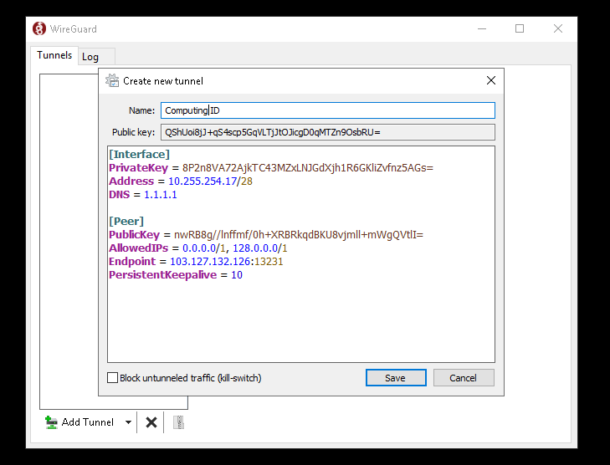Viewport: 610px width, 465px height.
Task: Click the AllowedIPs 128.0.0.0/1 entry
Action: [x=260, y=248]
